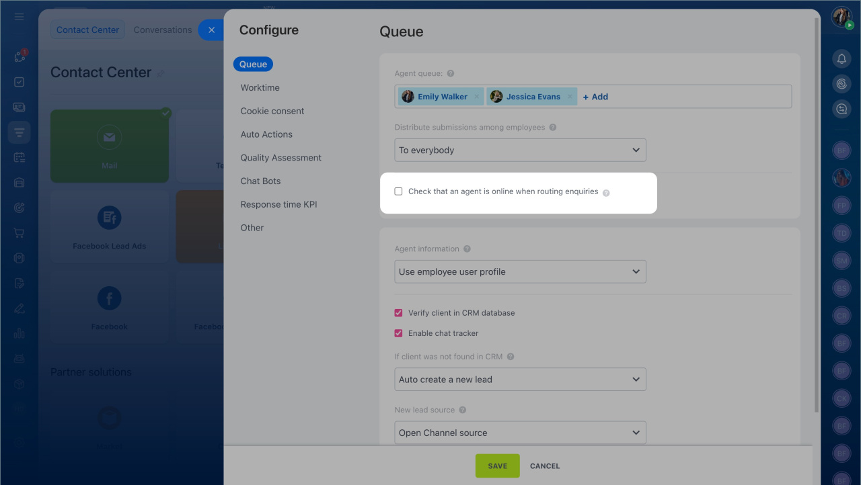The width and height of the screenshot is (861, 485).
Task: Click help icon beside online check option
Action: [606, 193]
